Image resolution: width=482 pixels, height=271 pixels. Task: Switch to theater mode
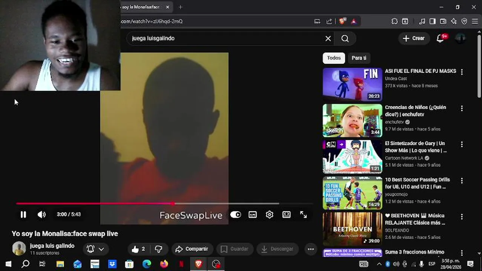tap(287, 215)
